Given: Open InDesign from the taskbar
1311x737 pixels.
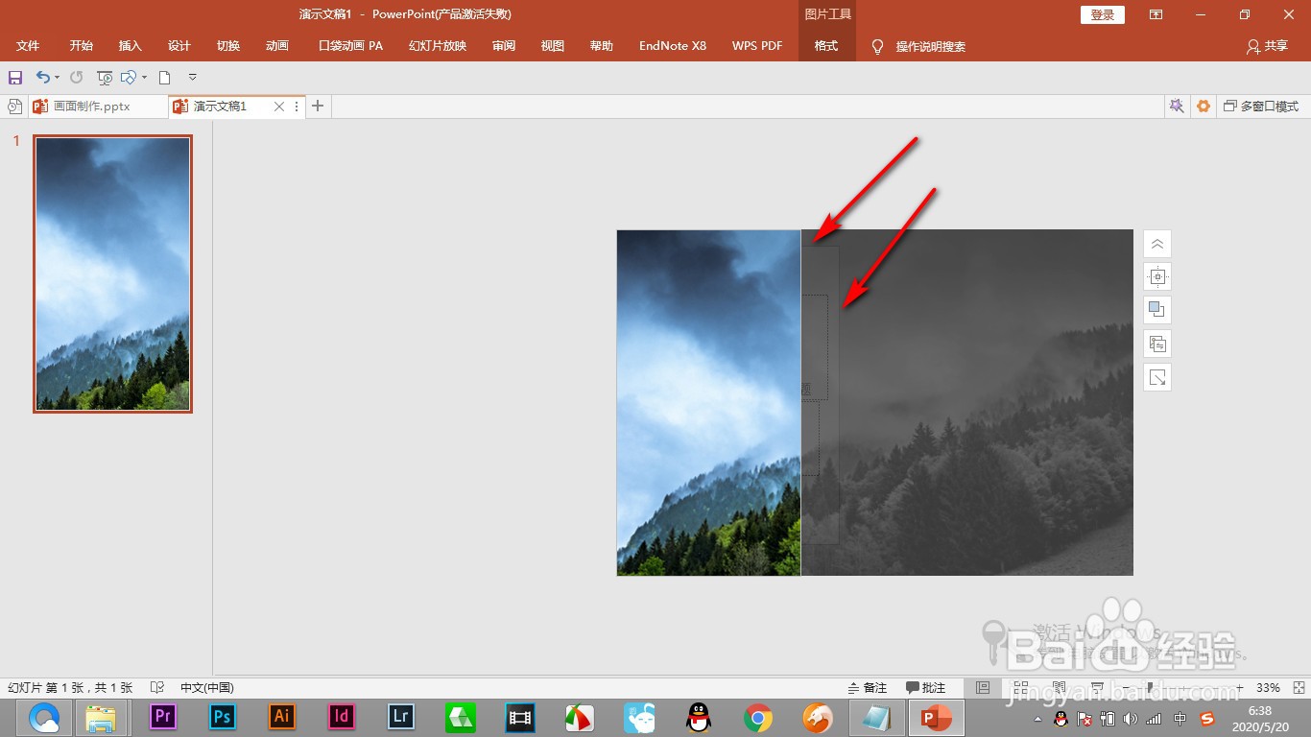Looking at the screenshot, I should [341, 717].
